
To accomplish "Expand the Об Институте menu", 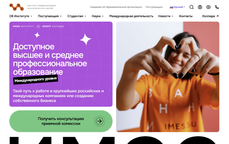I will pyautogui.click(x=21, y=16).
